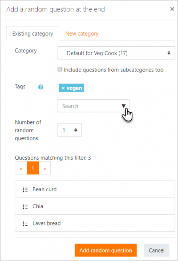Open the Laver bread question entry

[95, 223]
